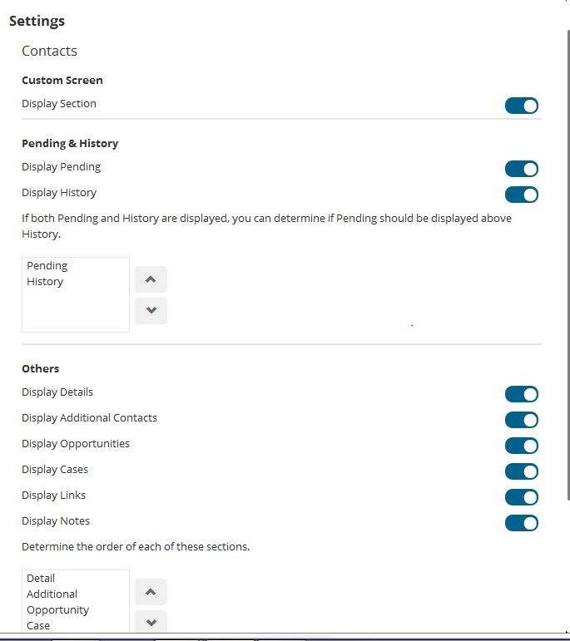This screenshot has width=570, height=641.
Task: Toggle Display Cases switch
Action: point(522,471)
